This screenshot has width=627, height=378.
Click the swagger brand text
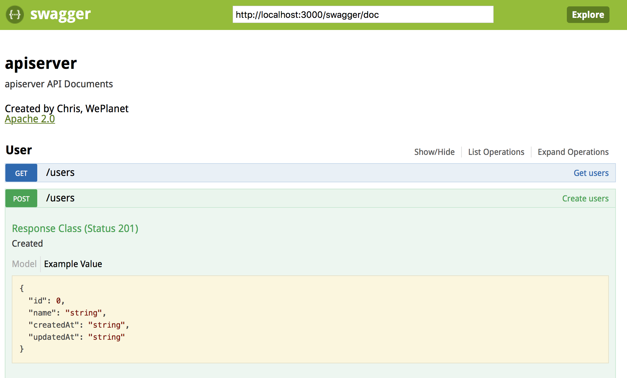(x=60, y=15)
